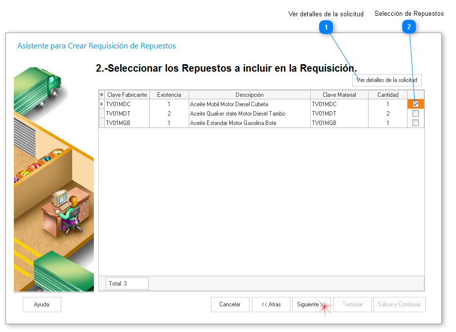The height and width of the screenshot is (332, 456).
Task: Uncheck the TV01MDC row checkbox
Action: pos(415,104)
